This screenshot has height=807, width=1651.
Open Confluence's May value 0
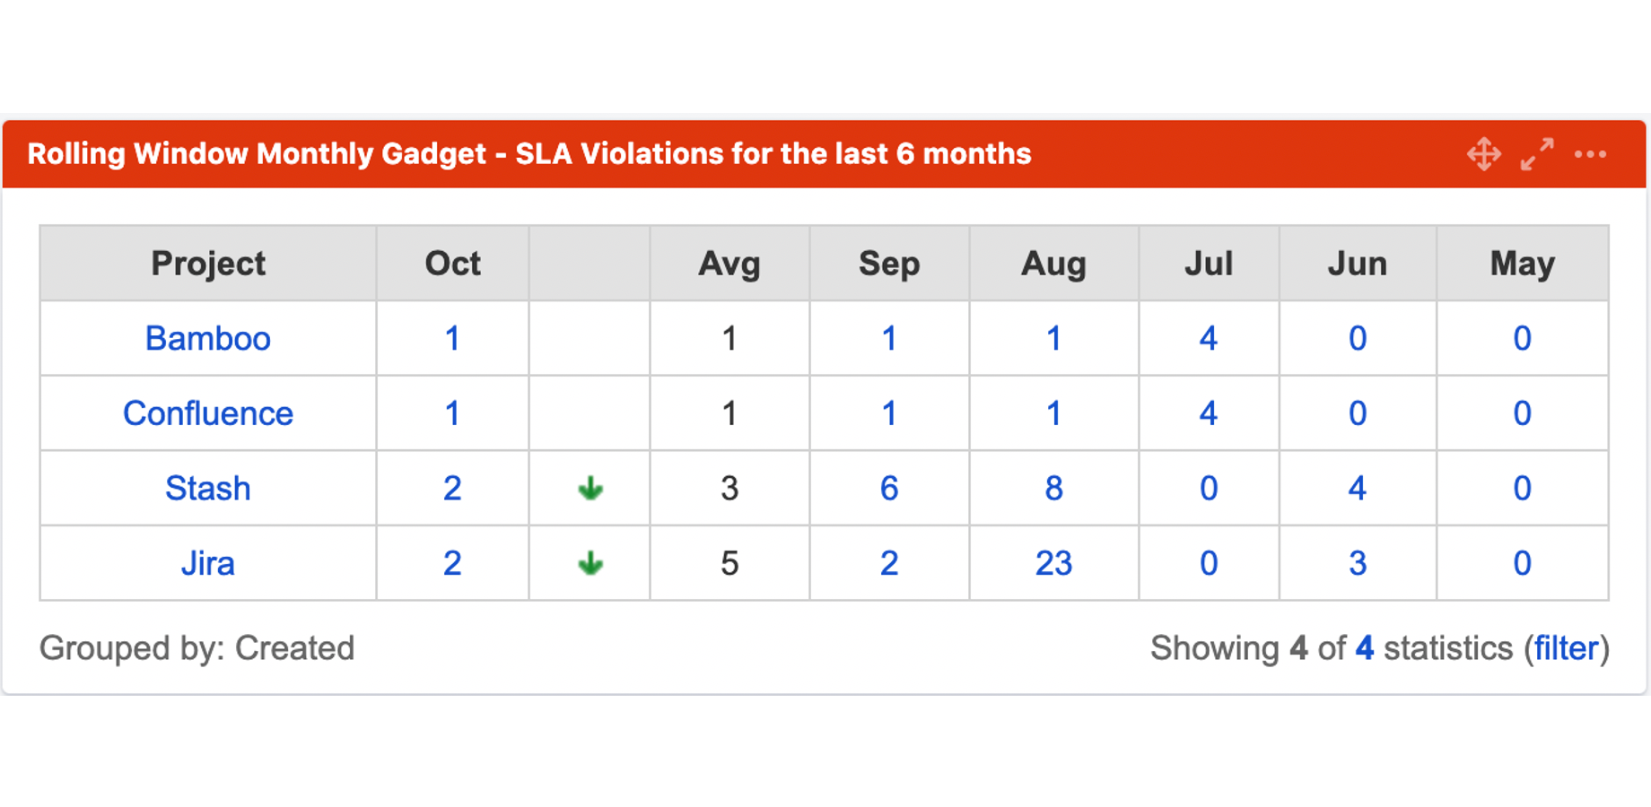point(1523,413)
